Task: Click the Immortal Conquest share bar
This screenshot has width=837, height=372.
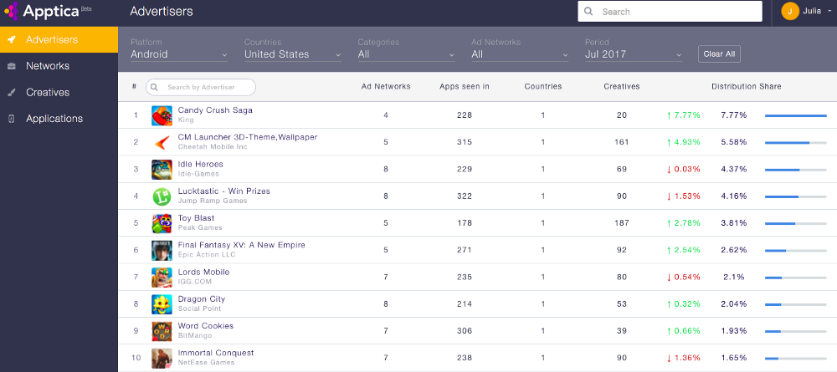Action: [795, 358]
